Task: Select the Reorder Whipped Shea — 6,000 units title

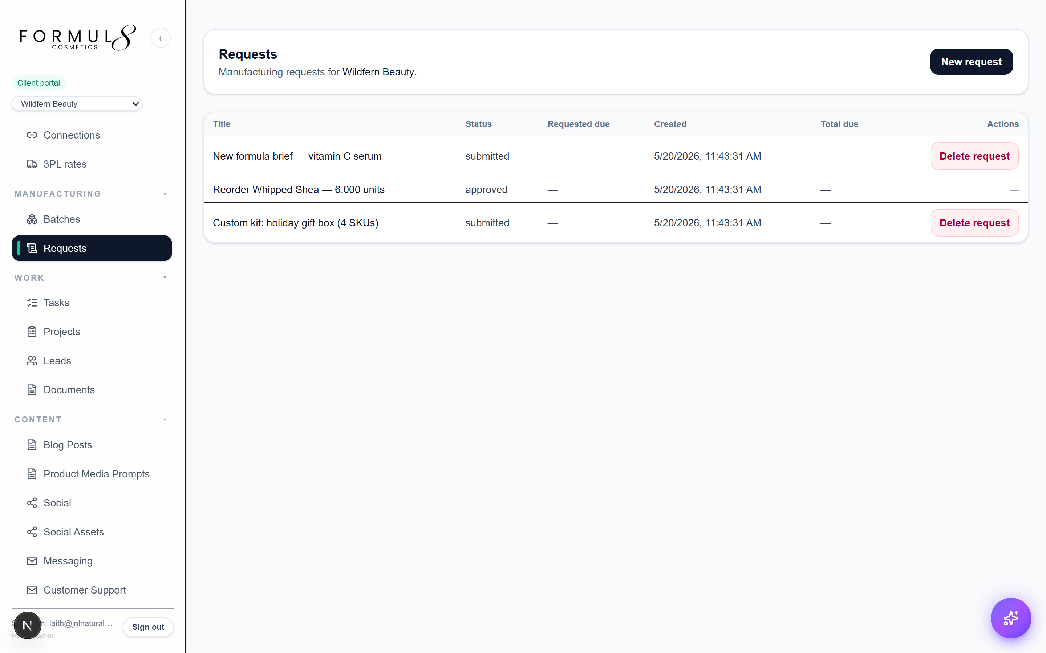Action: click(298, 190)
